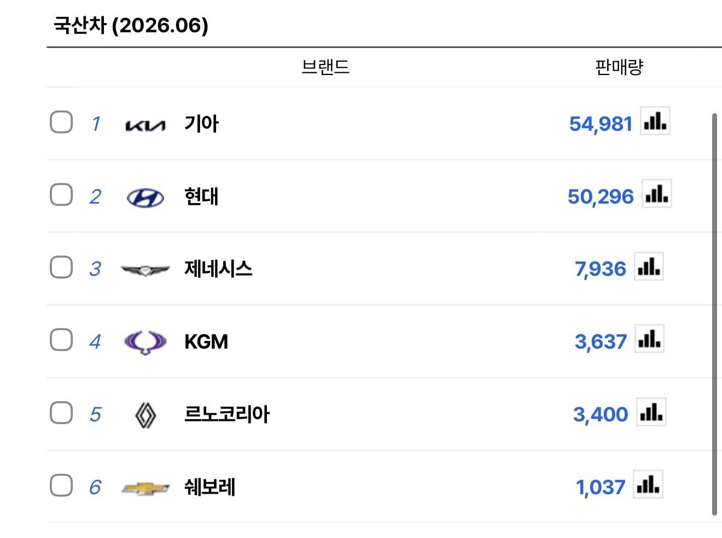Click the 3,400 sales figure
This screenshot has height=538, width=722.
point(601,414)
